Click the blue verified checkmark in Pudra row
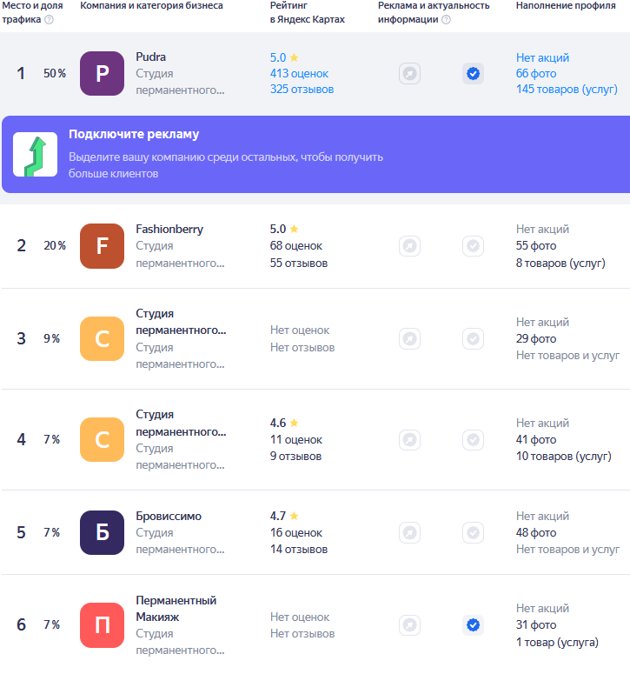The height and width of the screenshot is (674, 630). coord(473,74)
